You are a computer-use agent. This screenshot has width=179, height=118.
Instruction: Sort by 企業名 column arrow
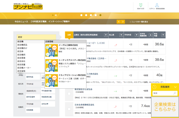pos(106,35)
